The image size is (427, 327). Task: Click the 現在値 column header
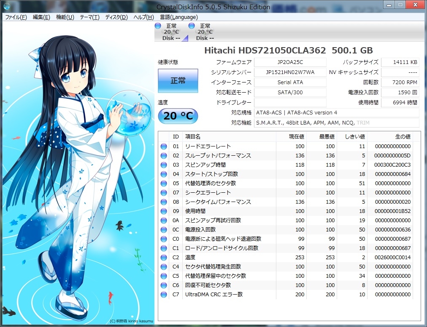pos(292,137)
